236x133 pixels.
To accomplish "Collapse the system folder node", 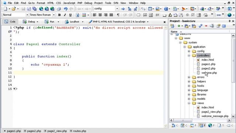I will click(x=180, y=42).
